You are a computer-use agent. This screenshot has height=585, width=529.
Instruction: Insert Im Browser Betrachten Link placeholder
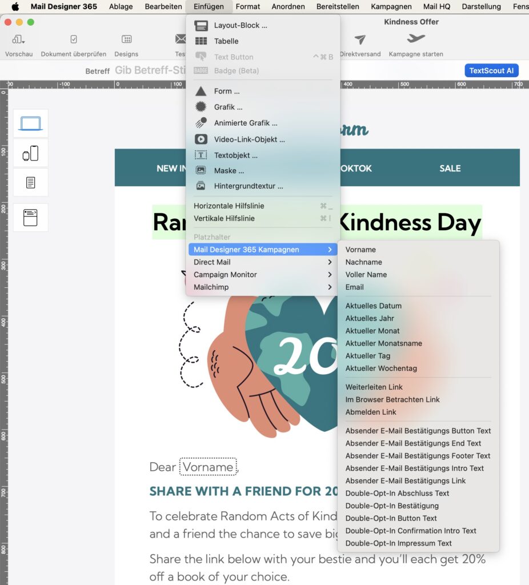[418, 399]
